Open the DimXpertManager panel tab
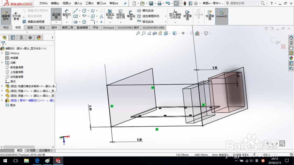This screenshot has height=165, width=294. [30, 38]
